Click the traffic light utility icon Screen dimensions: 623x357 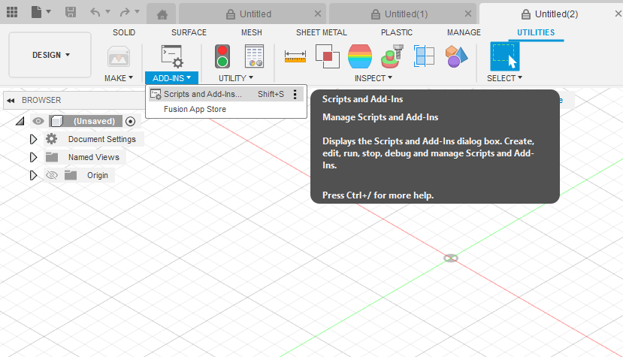[x=222, y=56]
